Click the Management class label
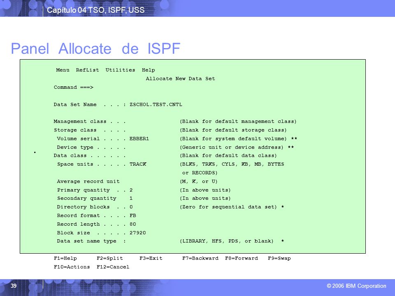The image size is (395, 296). click(80, 121)
